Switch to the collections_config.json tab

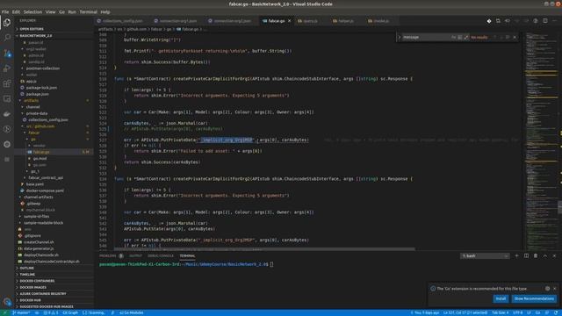(x=122, y=21)
